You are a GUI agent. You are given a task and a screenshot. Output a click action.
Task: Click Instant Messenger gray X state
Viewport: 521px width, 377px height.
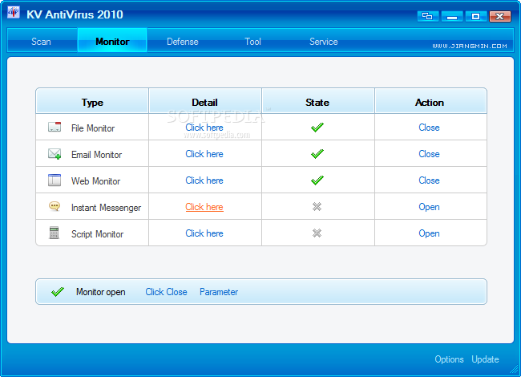tap(317, 207)
